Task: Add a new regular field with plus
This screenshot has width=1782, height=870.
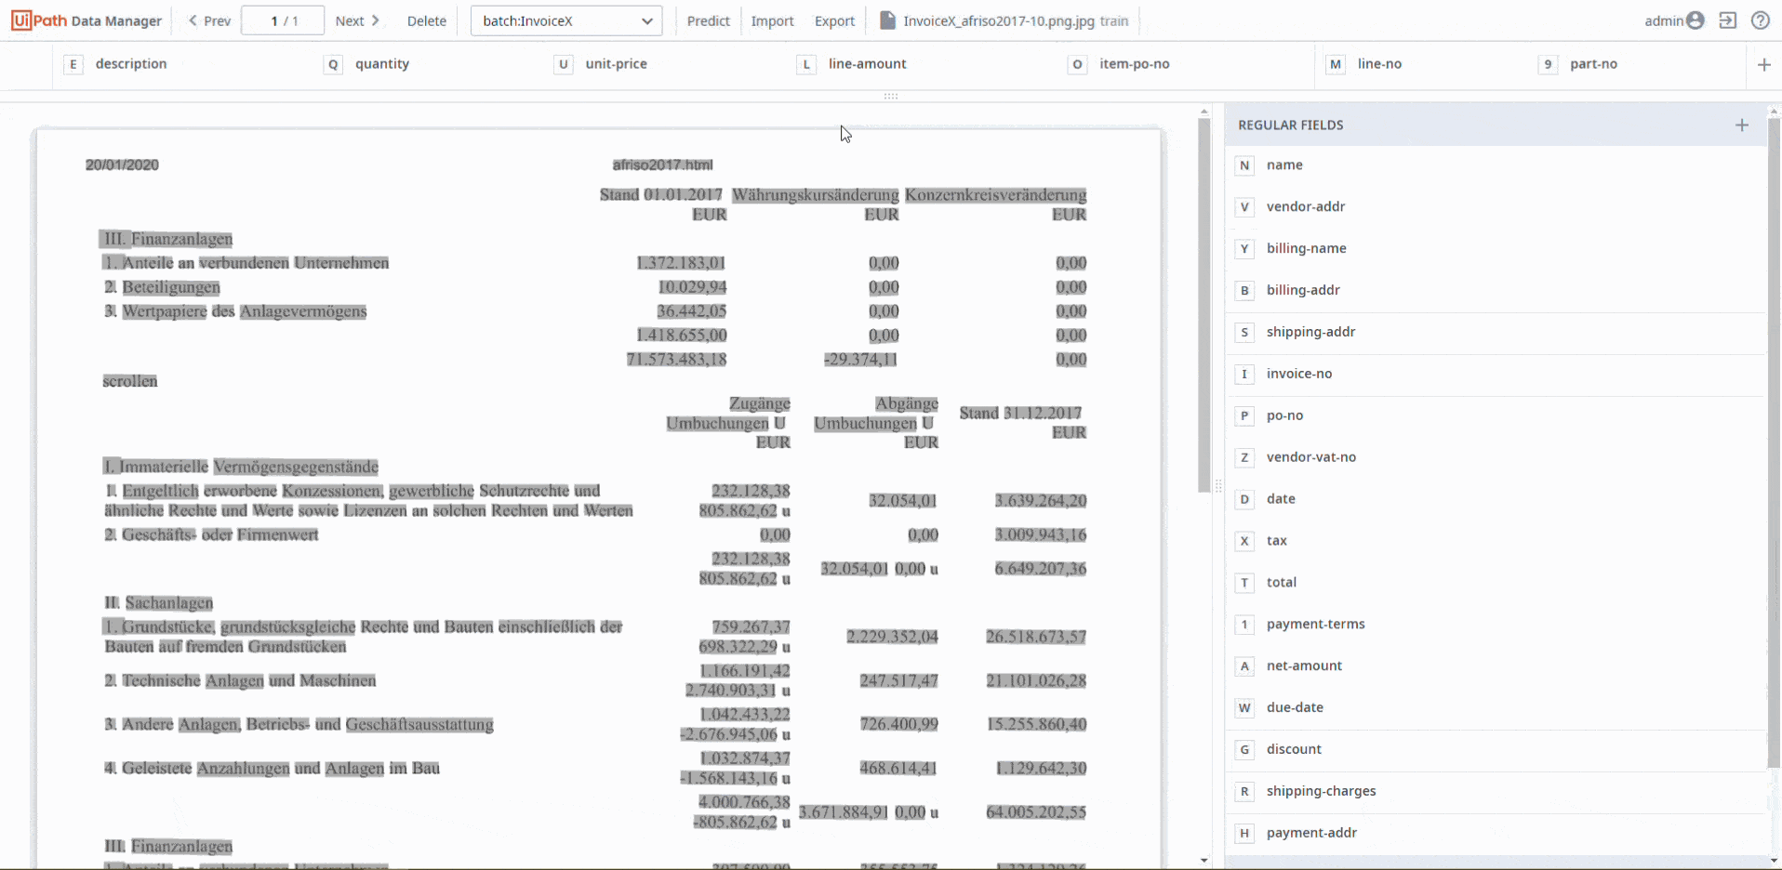Action: (1742, 125)
